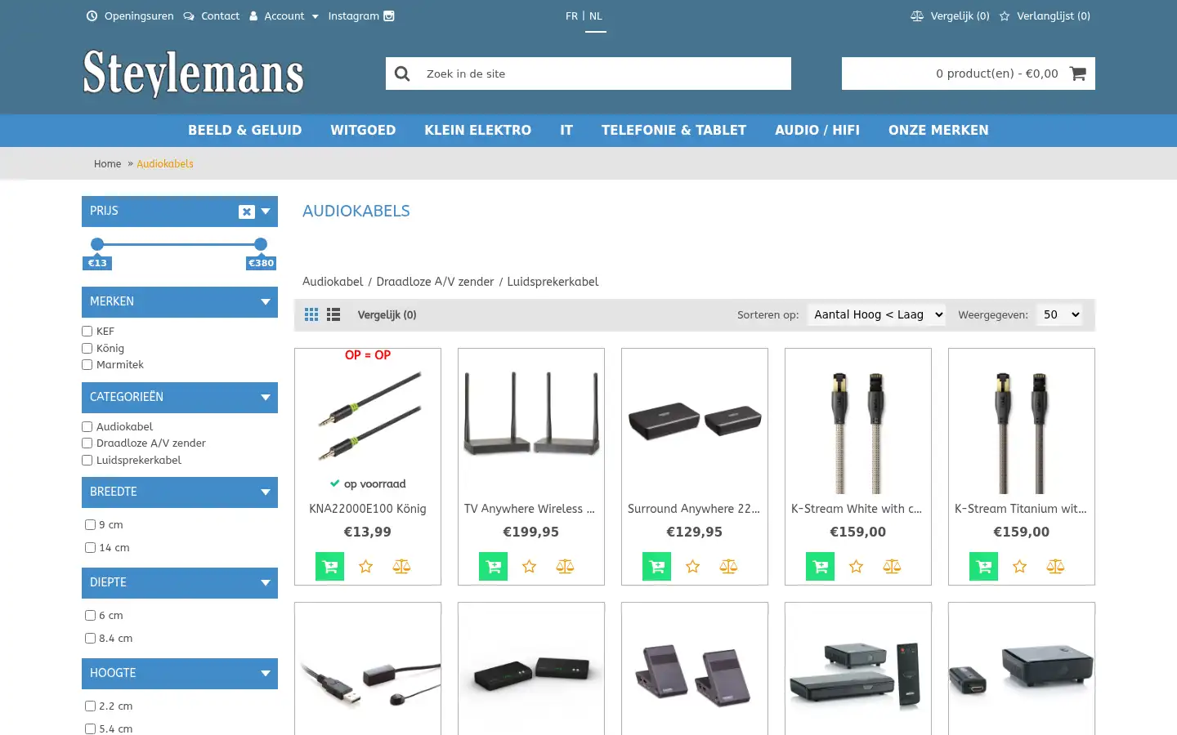
Task: Open the Telefonie & Tablet menu
Action: 674,130
